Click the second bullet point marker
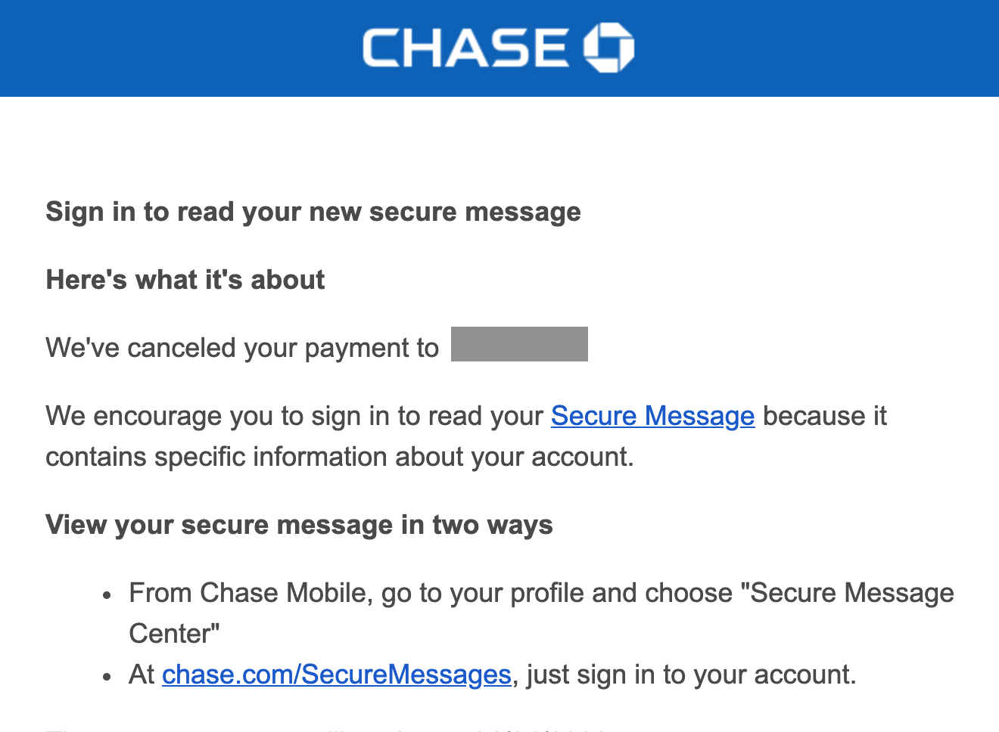The height and width of the screenshot is (732, 999). click(108, 677)
